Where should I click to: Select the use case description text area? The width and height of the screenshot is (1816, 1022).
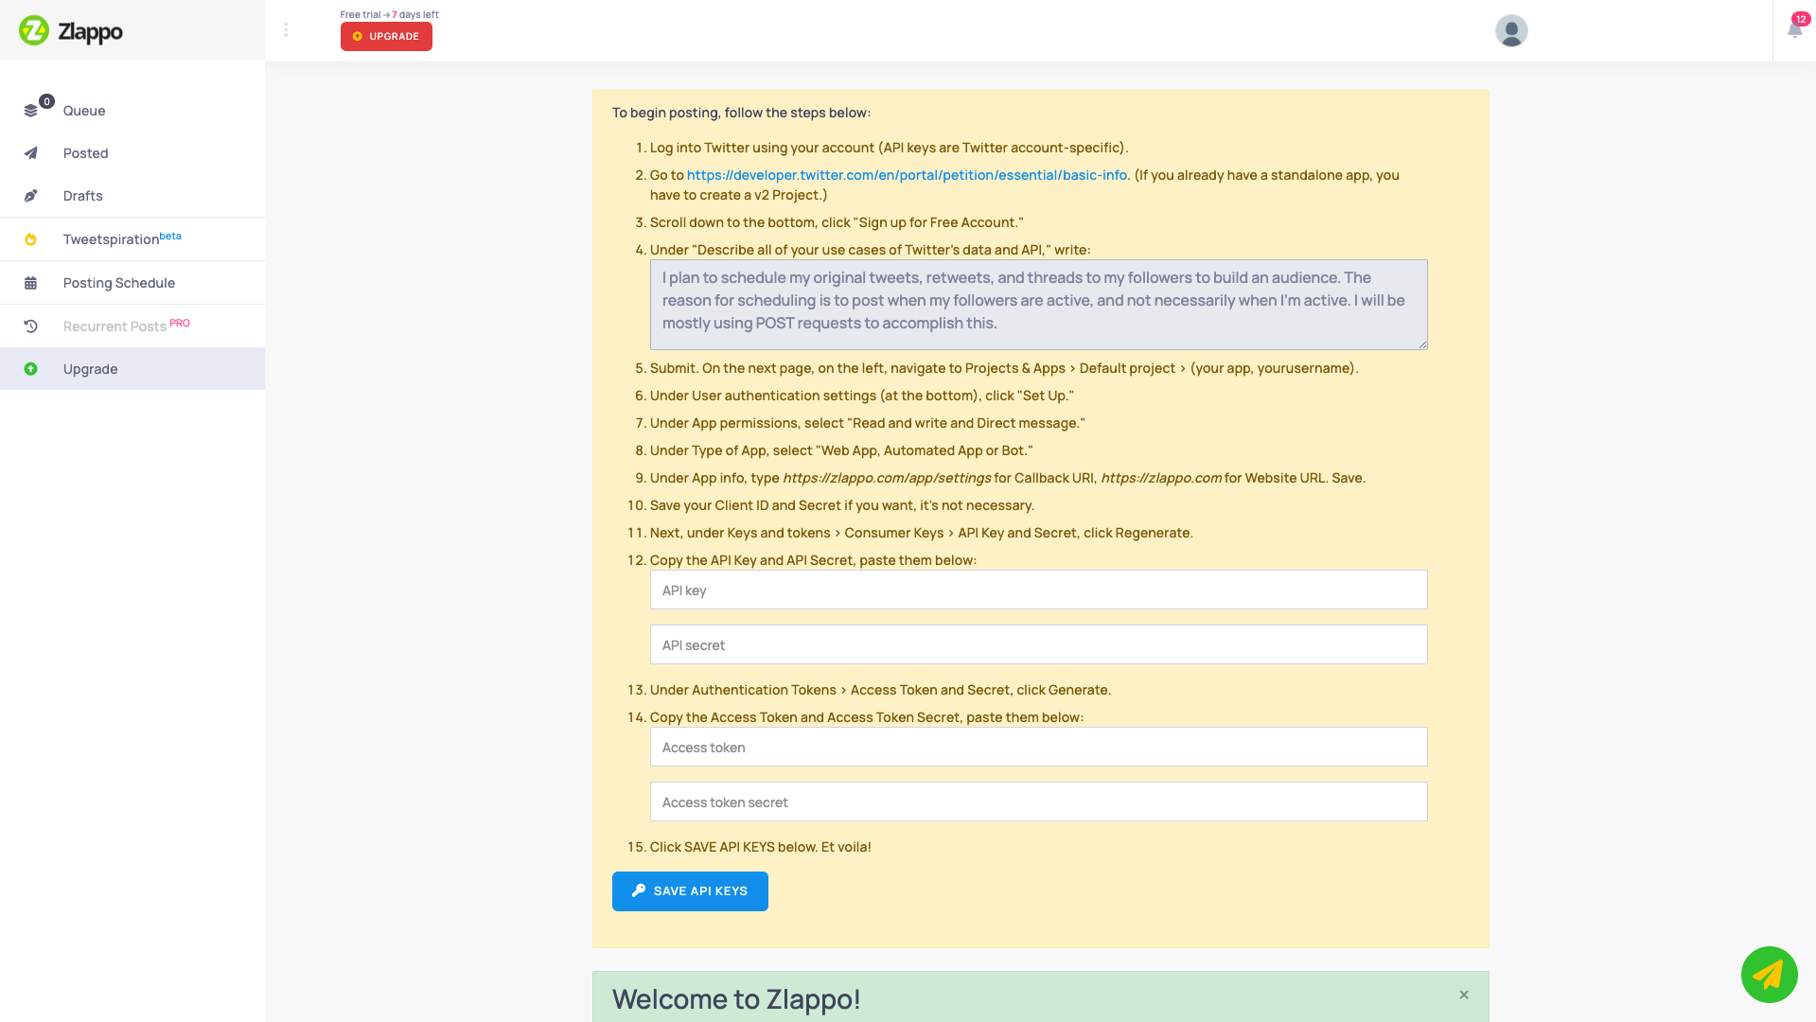1038,305
